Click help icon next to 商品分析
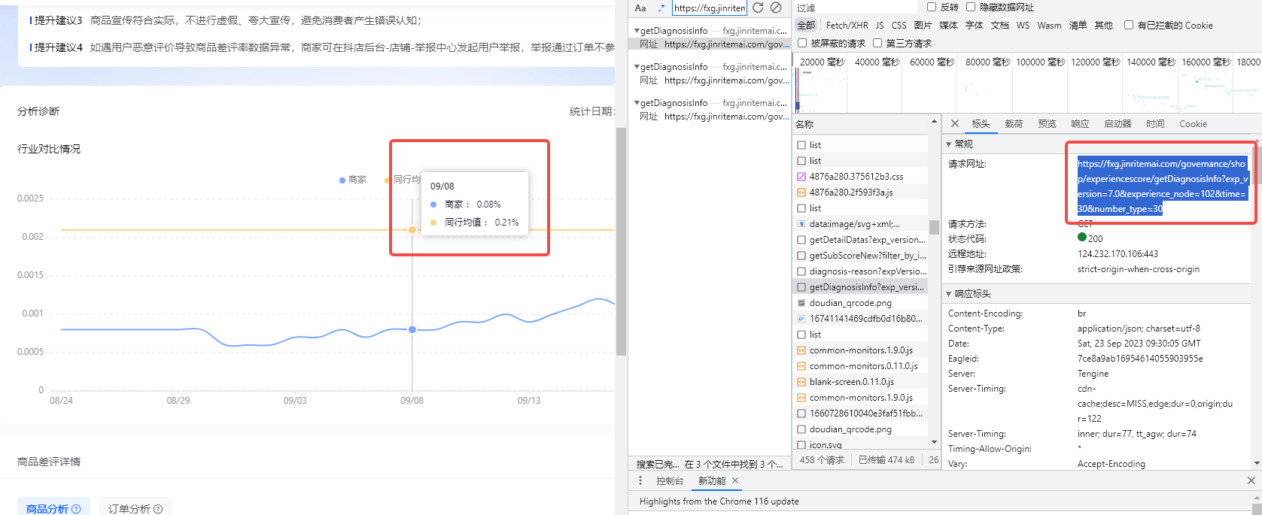Image resolution: width=1262 pixels, height=515 pixels. (76, 509)
